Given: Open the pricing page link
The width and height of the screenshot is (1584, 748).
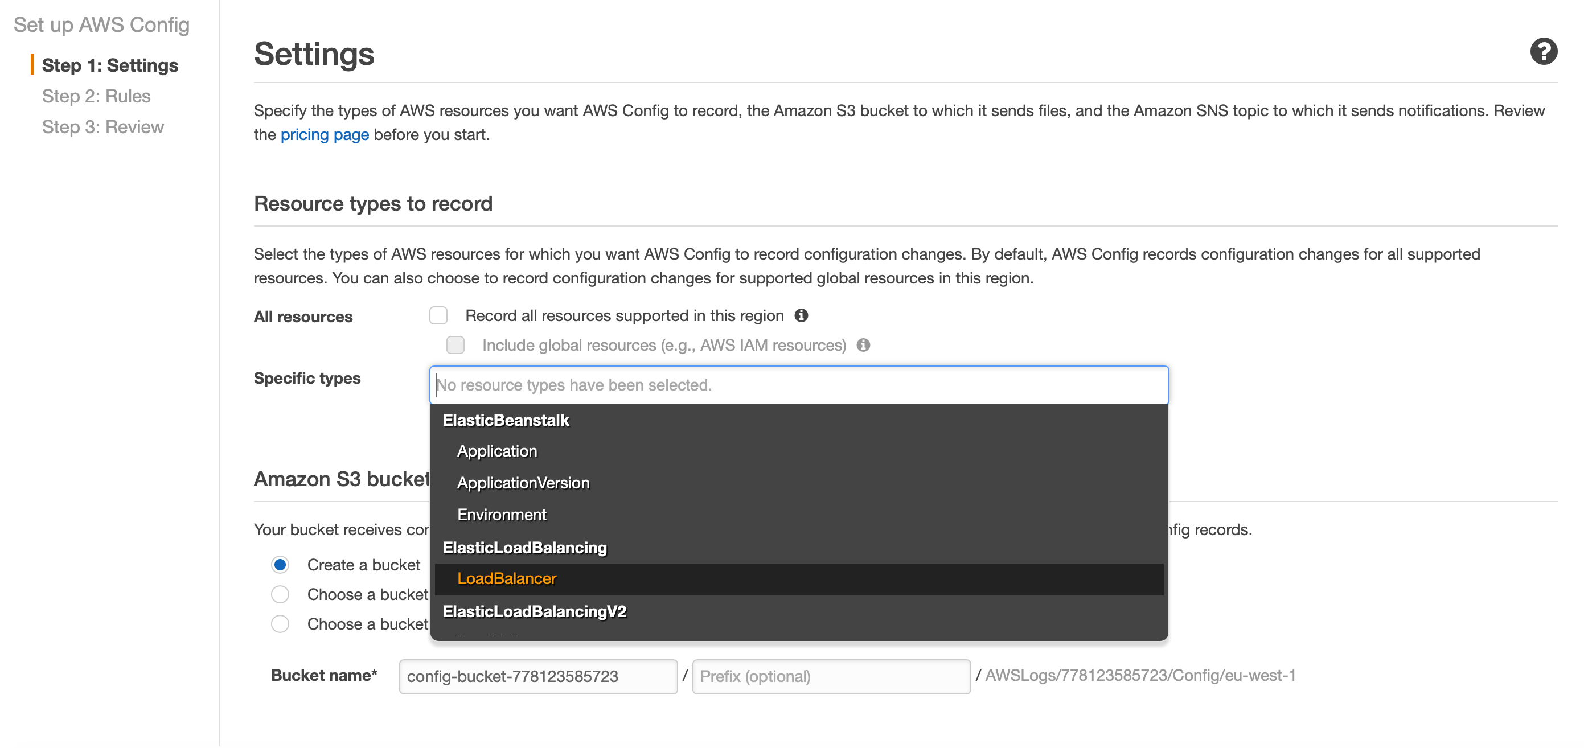Looking at the screenshot, I should point(324,134).
